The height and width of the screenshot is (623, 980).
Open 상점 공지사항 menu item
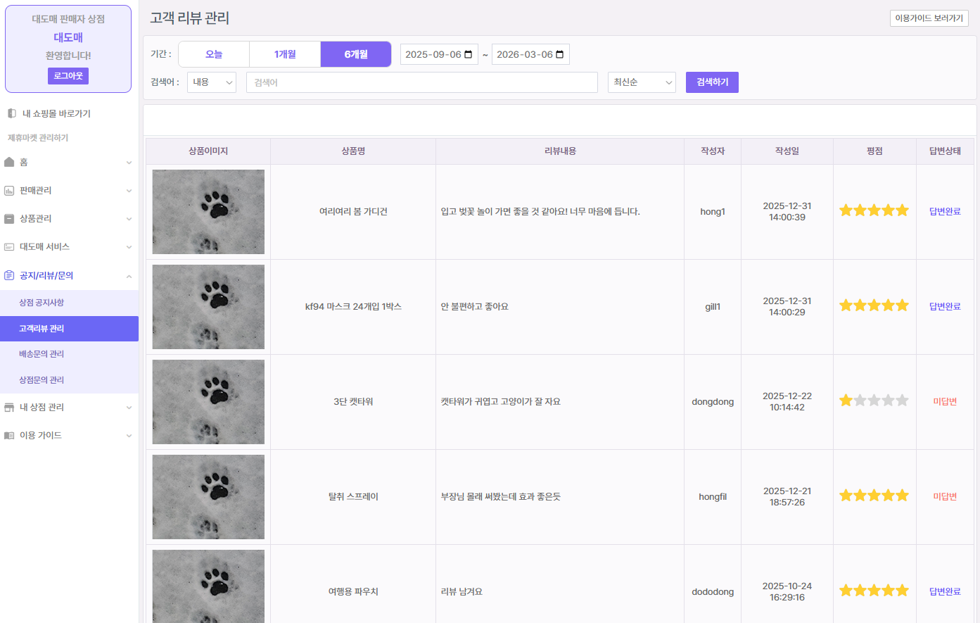pos(42,303)
